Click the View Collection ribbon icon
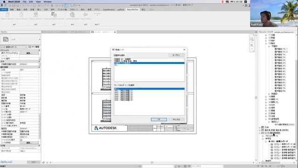298x168 pixels. click(x=21, y=15)
